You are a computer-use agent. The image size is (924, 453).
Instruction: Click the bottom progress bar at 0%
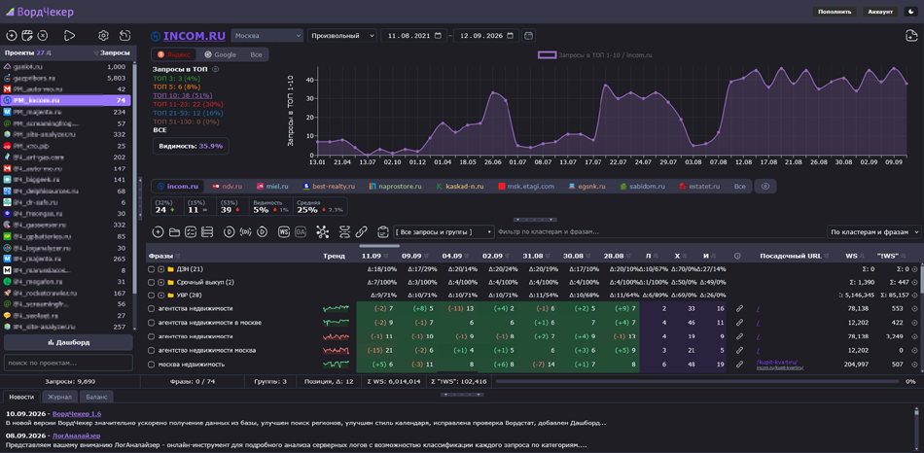click(x=698, y=382)
